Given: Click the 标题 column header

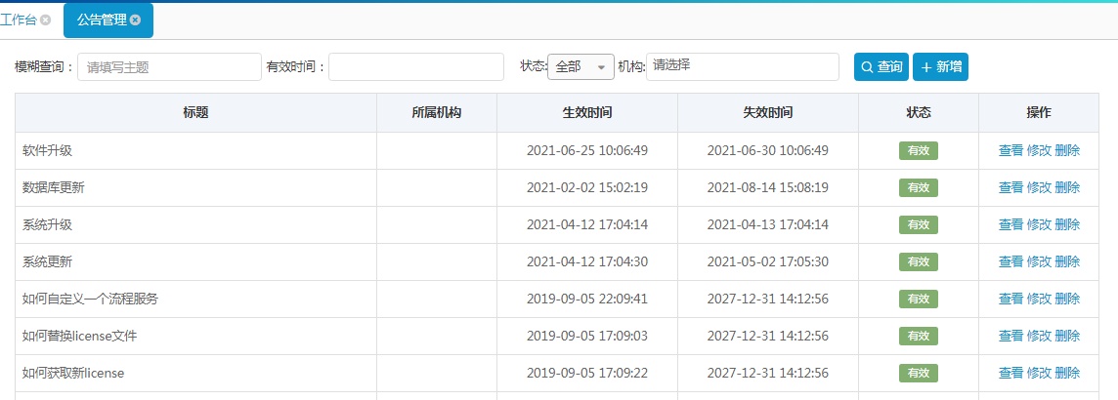Looking at the screenshot, I should point(195,112).
